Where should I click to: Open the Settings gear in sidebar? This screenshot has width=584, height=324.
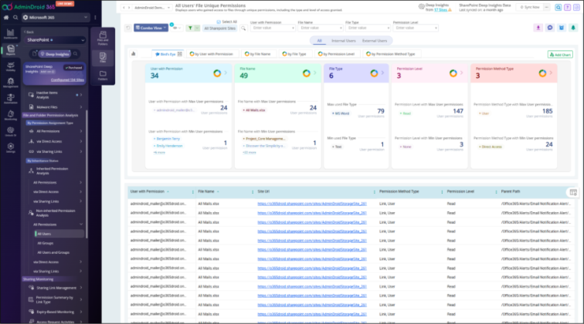point(11,147)
